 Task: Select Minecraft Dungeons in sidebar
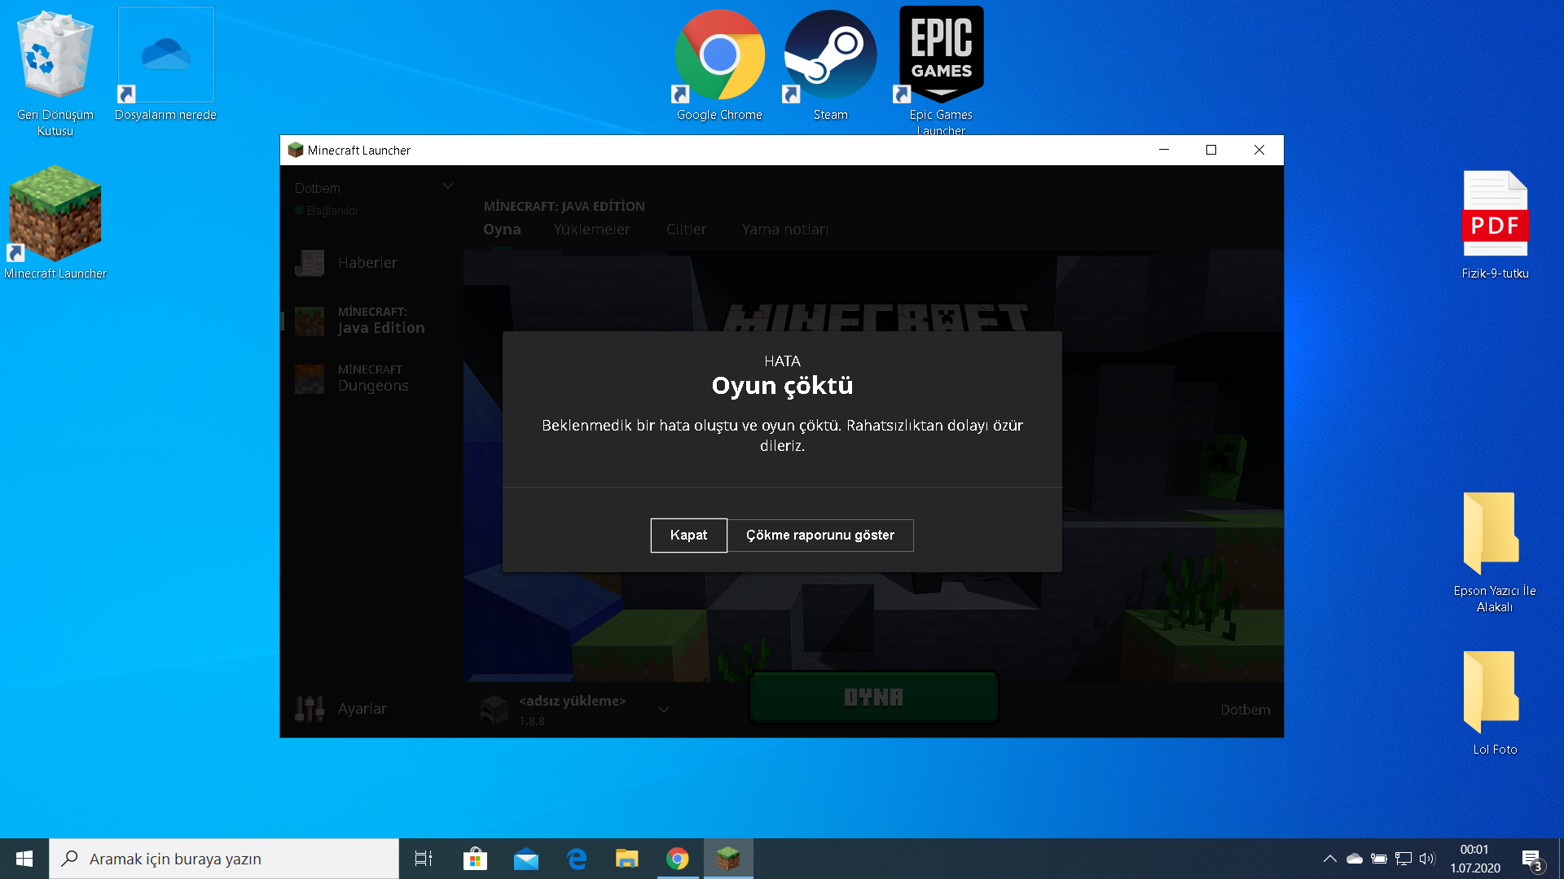click(x=372, y=378)
